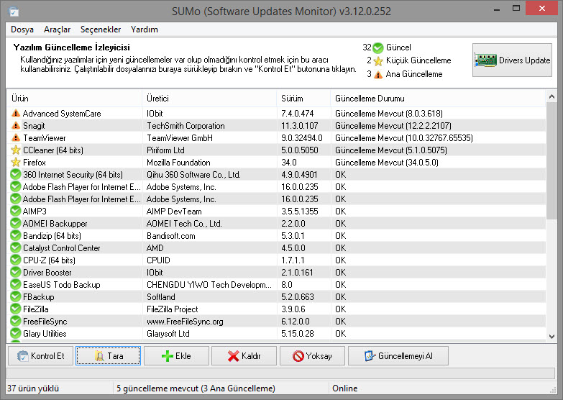This screenshot has width=563, height=400.
Task: Click the green check icon beside FBackup
Action: pyautogui.click(x=15, y=296)
